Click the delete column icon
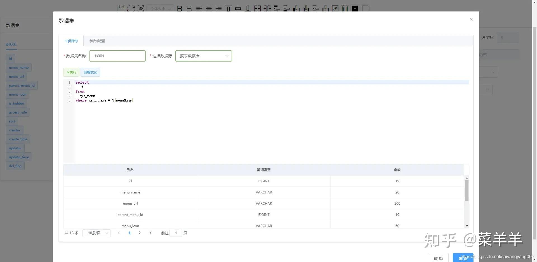 (x=325, y=8)
